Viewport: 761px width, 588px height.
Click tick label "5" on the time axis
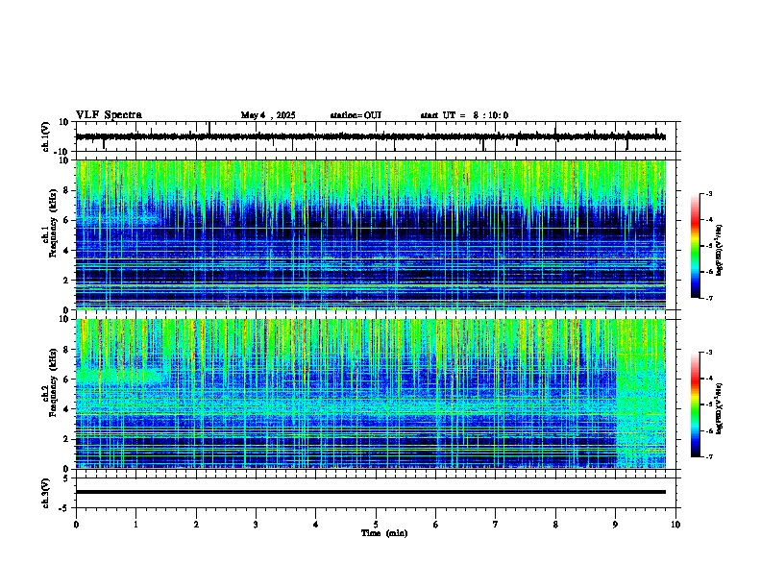click(x=376, y=525)
